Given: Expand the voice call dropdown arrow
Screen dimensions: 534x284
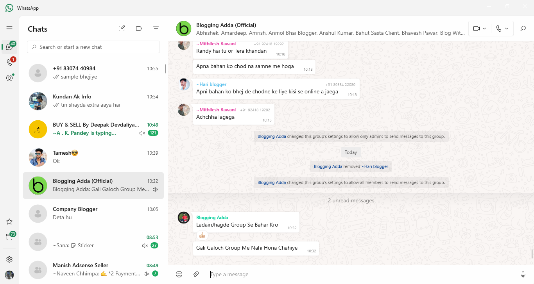Looking at the screenshot, I should [507, 29].
